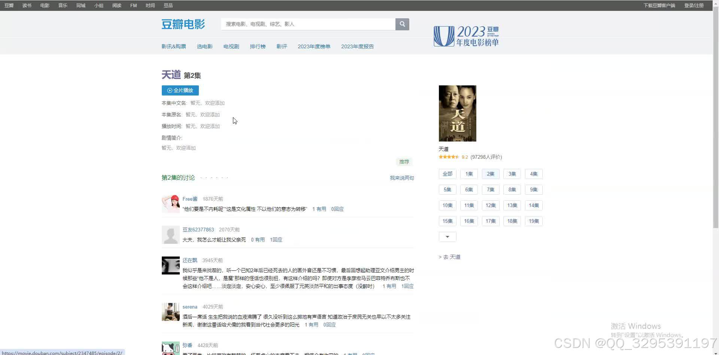The width and height of the screenshot is (719, 355).
Task: Select episode 9集
Action: tap(534, 189)
